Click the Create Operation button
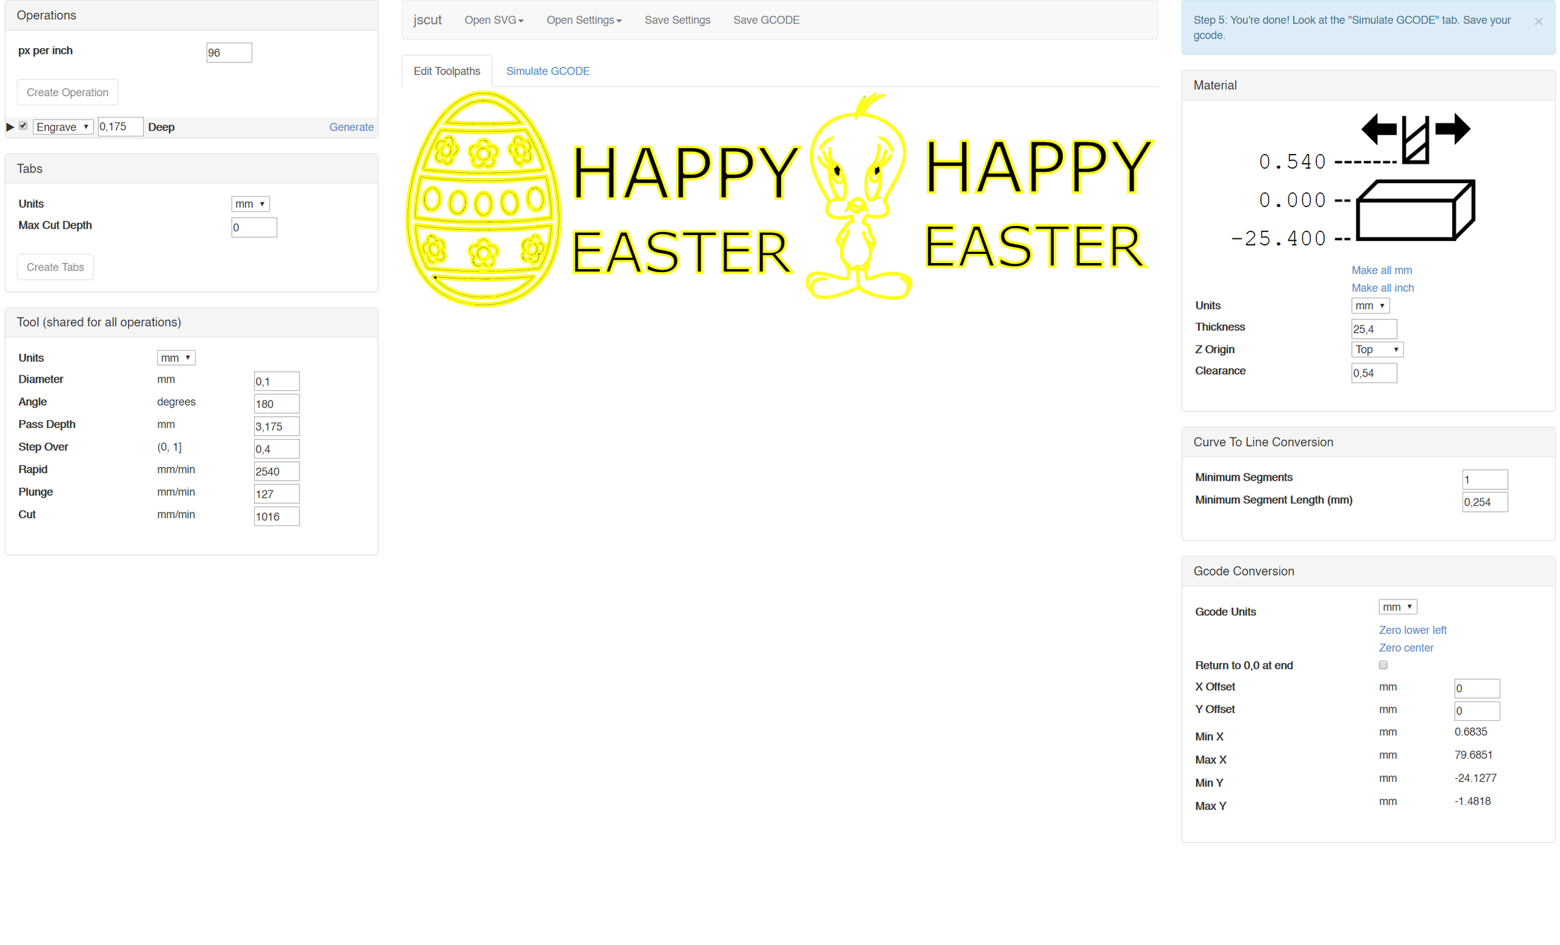This screenshot has width=1560, height=945. click(67, 92)
